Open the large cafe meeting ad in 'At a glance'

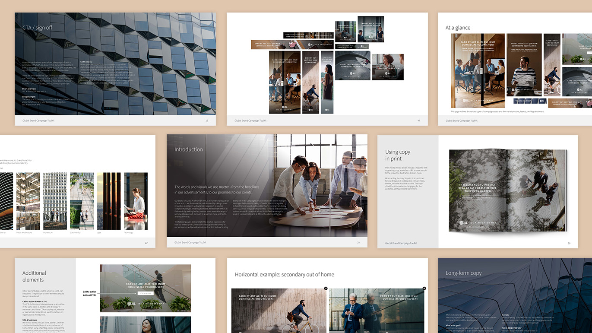478,70
